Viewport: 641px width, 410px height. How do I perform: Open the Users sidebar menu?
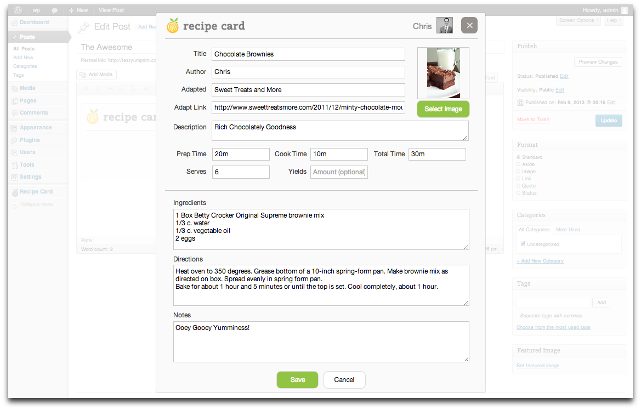(27, 152)
